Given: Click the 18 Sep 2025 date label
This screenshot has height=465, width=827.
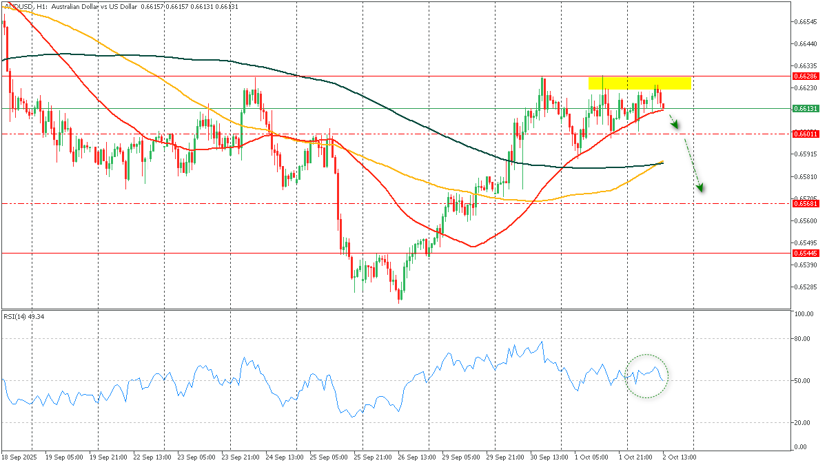Looking at the screenshot, I should pos(18,457).
